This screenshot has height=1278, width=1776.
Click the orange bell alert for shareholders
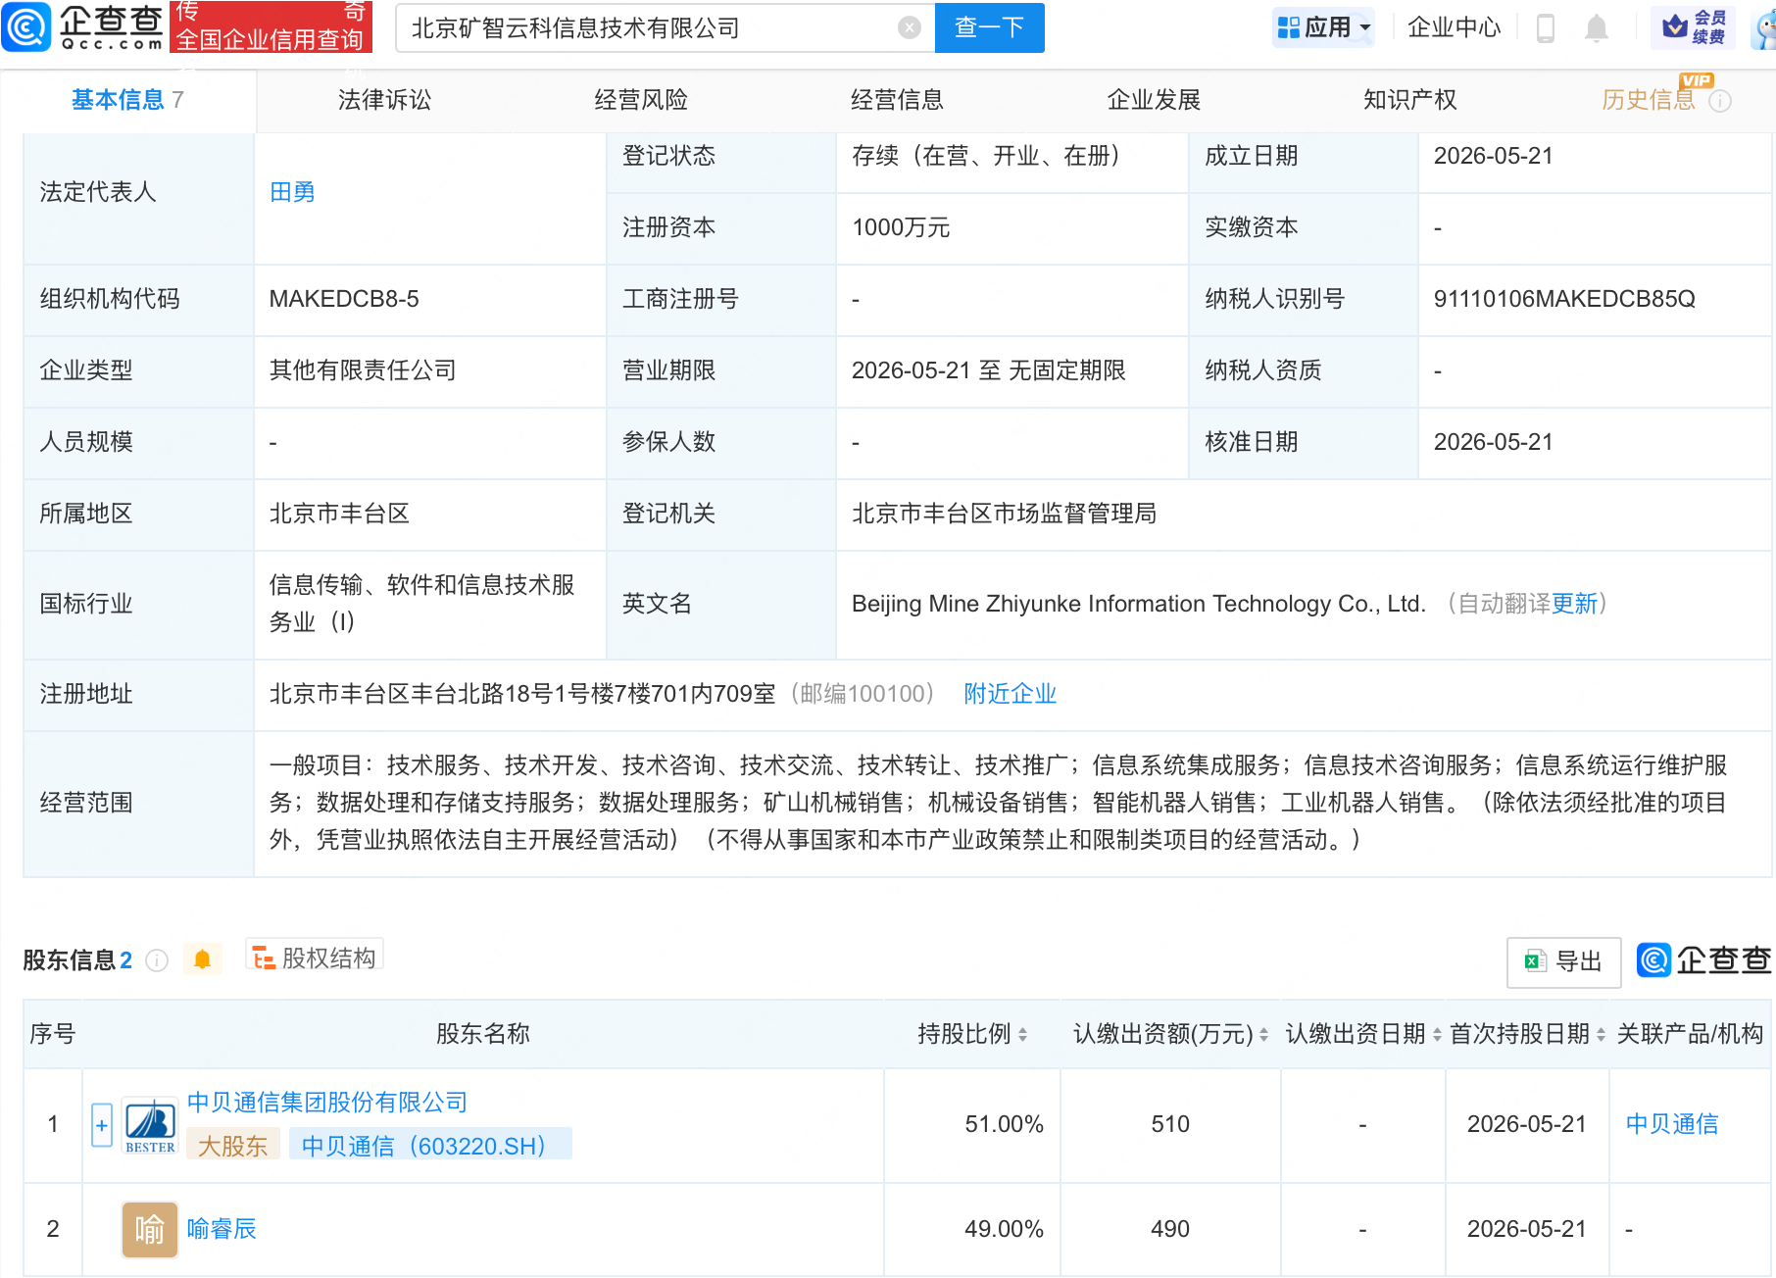203,958
